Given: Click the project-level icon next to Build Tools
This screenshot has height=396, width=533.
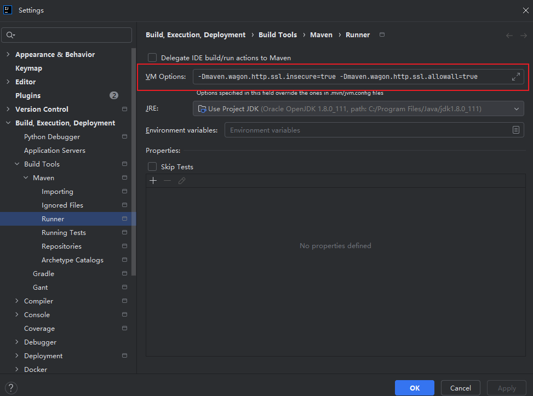Looking at the screenshot, I should point(124,164).
